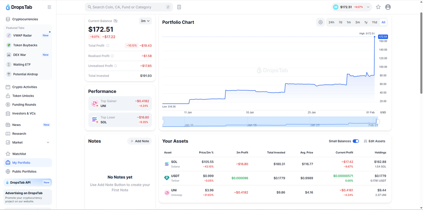
Task: Click the Solana coin icon in assets
Action: click(167, 164)
